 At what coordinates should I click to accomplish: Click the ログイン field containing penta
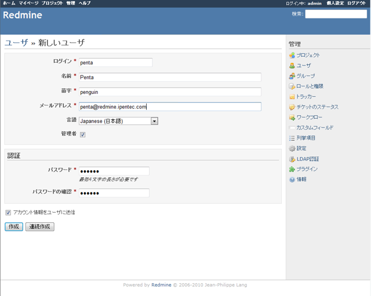[x=116, y=63]
